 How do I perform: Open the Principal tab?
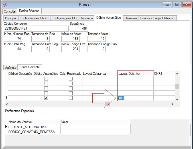pos(11,18)
